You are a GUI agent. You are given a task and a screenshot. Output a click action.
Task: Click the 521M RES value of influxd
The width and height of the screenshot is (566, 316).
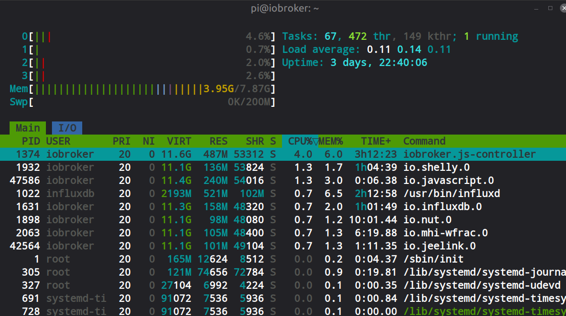point(215,194)
